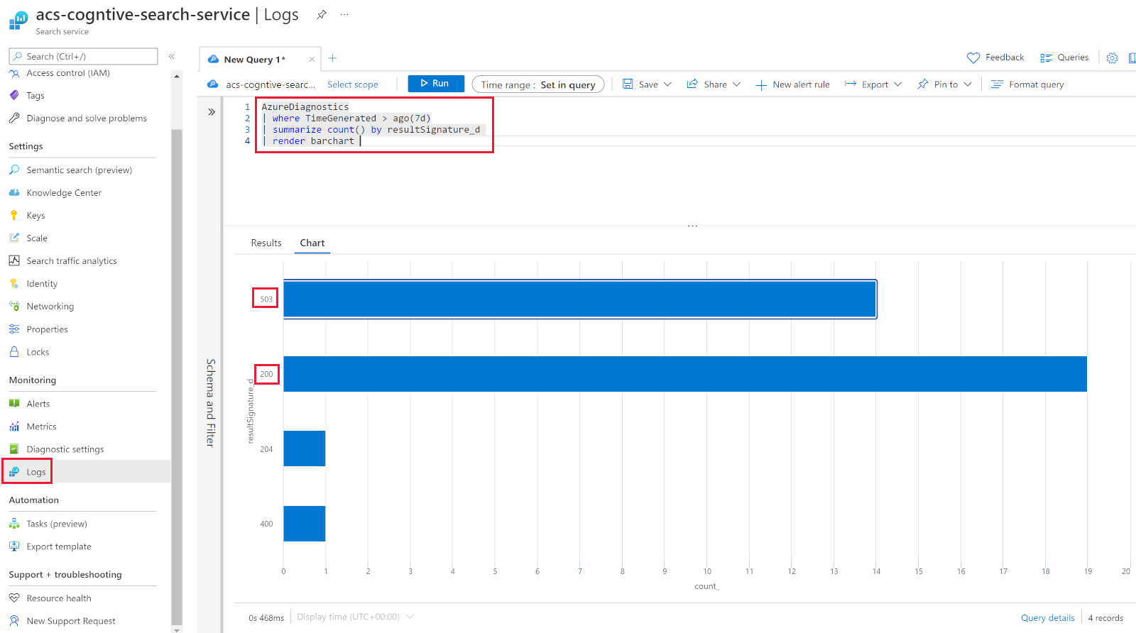Click Select scope link
The height and width of the screenshot is (633, 1136).
coord(353,84)
